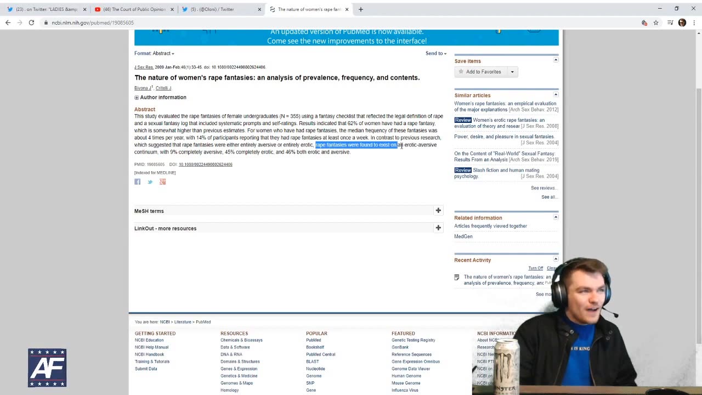Click See all similar articles link

[x=549, y=197]
